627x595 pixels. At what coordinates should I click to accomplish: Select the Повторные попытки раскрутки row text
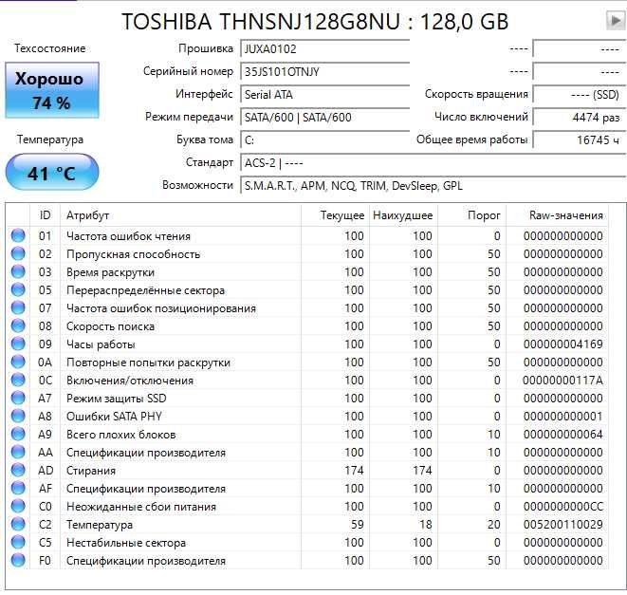click(x=148, y=363)
